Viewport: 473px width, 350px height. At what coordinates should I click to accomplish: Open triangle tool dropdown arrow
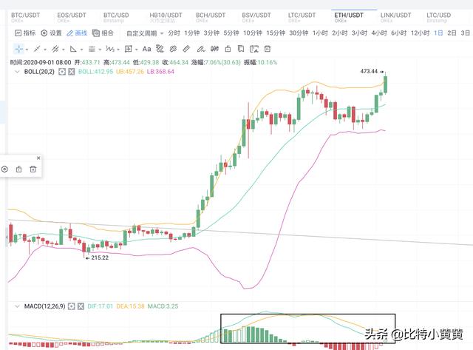(x=81, y=50)
